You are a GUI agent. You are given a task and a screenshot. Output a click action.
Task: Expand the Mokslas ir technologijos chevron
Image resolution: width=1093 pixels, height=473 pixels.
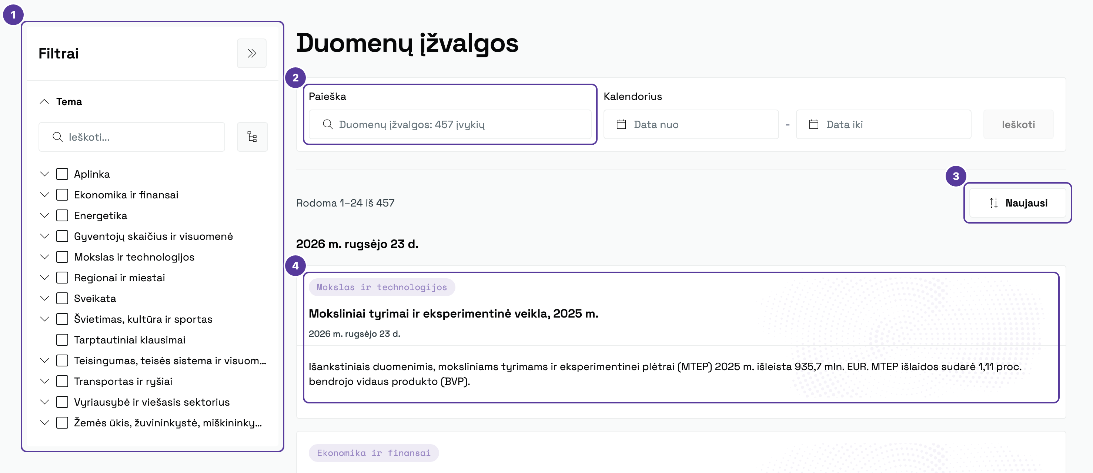(44, 257)
